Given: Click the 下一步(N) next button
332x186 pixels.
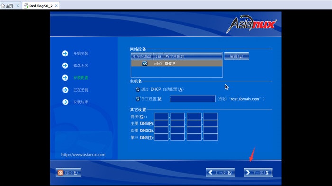Looking at the screenshot, I should click(x=258, y=172).
